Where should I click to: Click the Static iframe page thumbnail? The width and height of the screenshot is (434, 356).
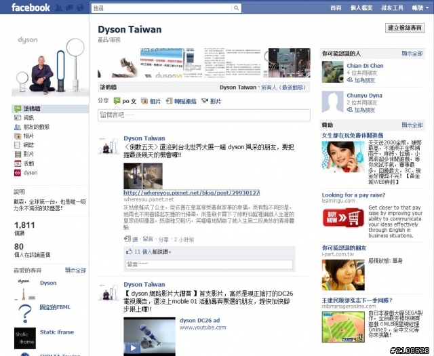point(25,338)
